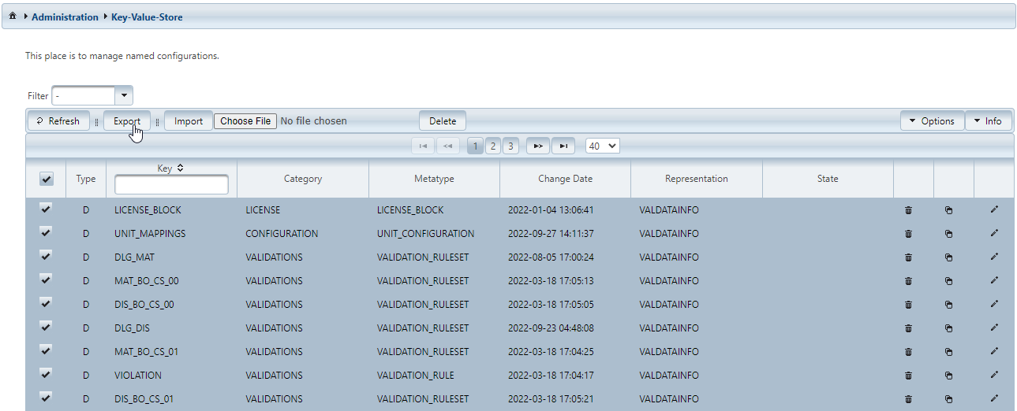This screenshot has height=411, width=1017.
Task: Expand the Options dropdown menu
Action: 932,121
